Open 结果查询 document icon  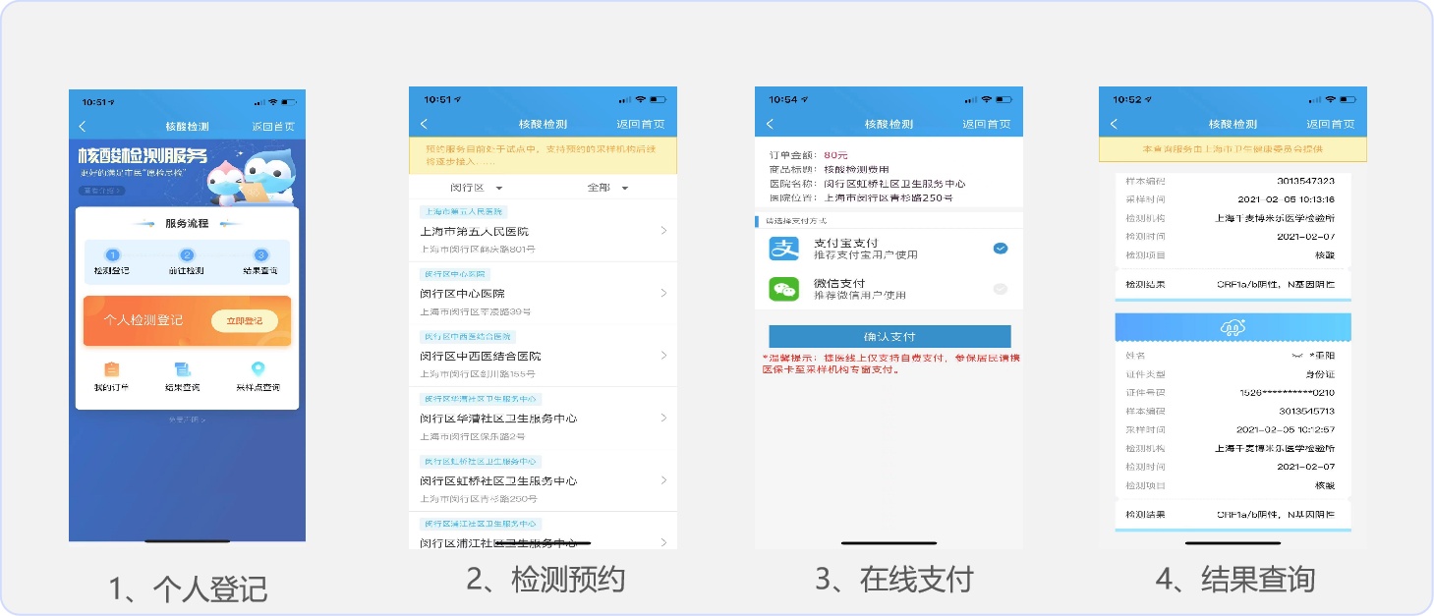coord(182,369)
